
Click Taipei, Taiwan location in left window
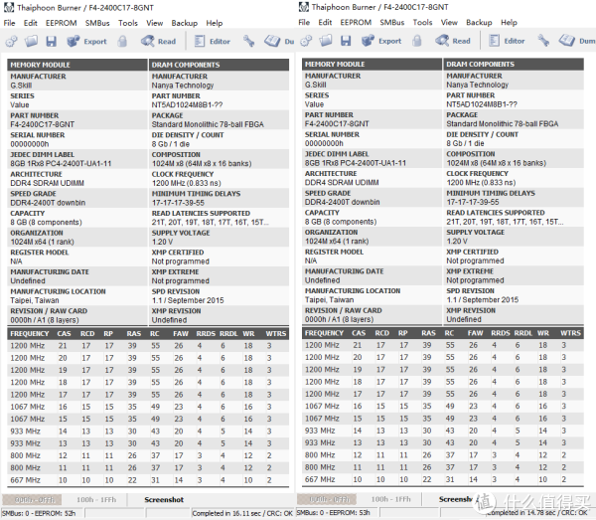tap(35, 300)
